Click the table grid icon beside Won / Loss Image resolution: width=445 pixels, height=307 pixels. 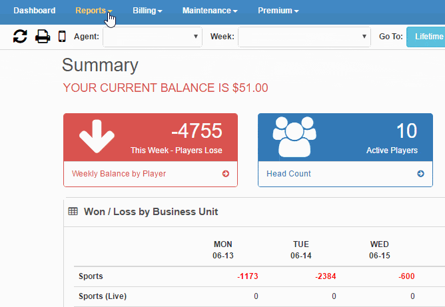click(73, 211)
